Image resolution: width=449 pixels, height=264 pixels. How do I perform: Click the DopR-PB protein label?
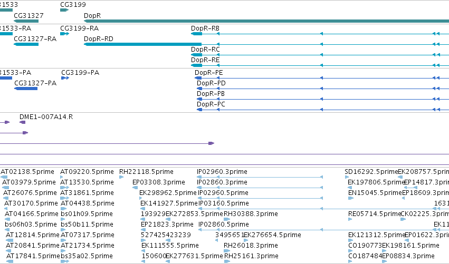[211, 94]
